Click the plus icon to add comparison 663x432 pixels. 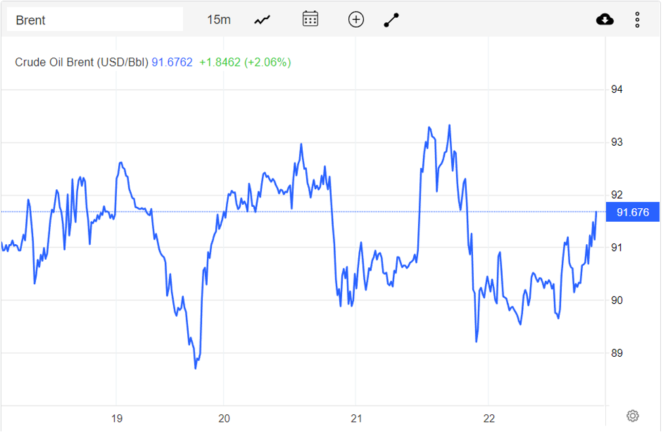[x=356, y=20]
